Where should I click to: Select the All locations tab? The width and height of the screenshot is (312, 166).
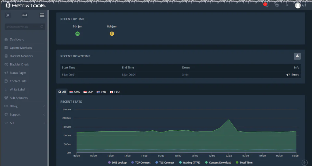pyautogui.click(x=62, y=92)
